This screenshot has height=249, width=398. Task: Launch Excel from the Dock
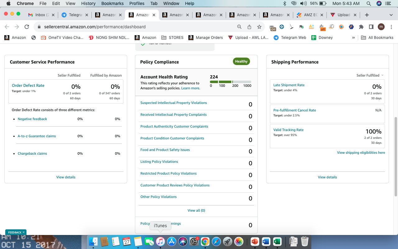tap(277, 242)
